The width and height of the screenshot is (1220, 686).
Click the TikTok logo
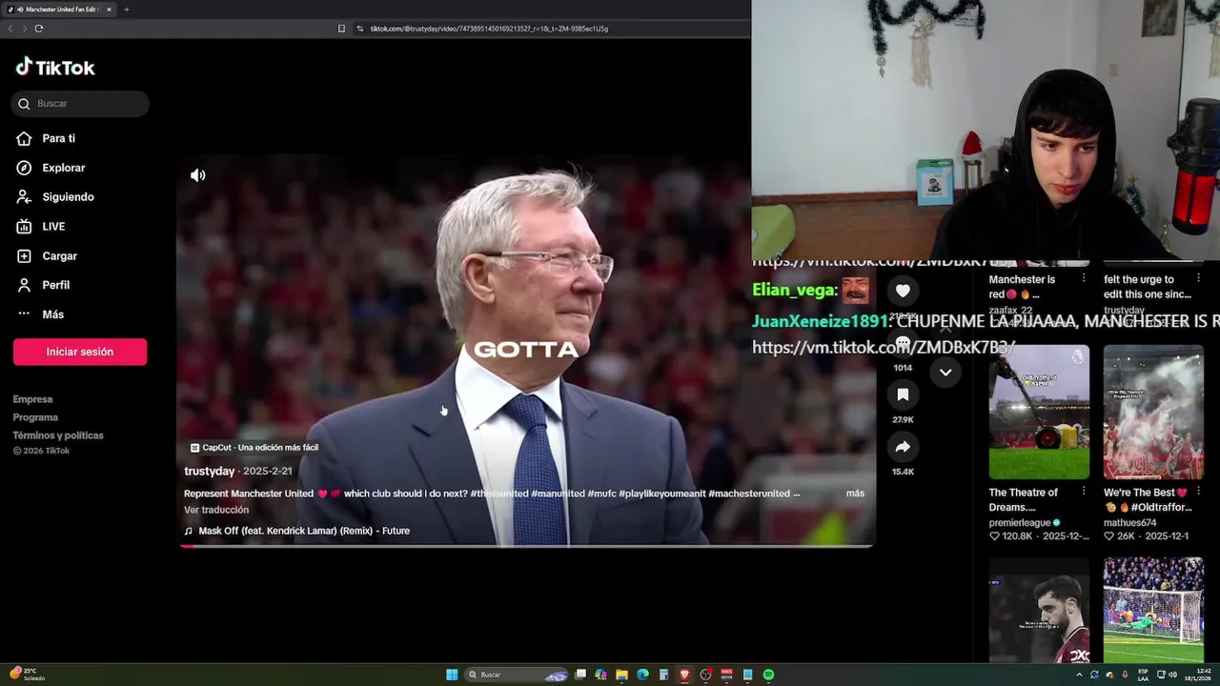pyautogui.click(x=54, y=67)
